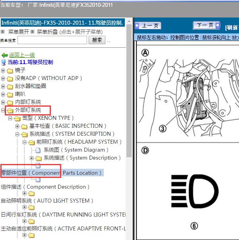Expand the 刮水器和垫圈 tree node
The height and width of the screenshot is (240, 239).
[x=3, y=86]
